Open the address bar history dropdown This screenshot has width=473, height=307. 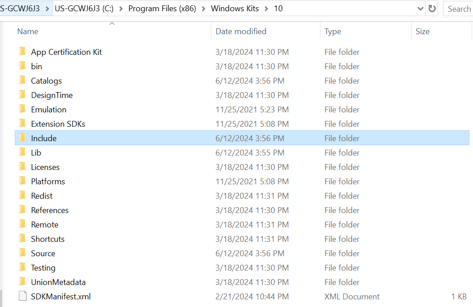(420, 8)
